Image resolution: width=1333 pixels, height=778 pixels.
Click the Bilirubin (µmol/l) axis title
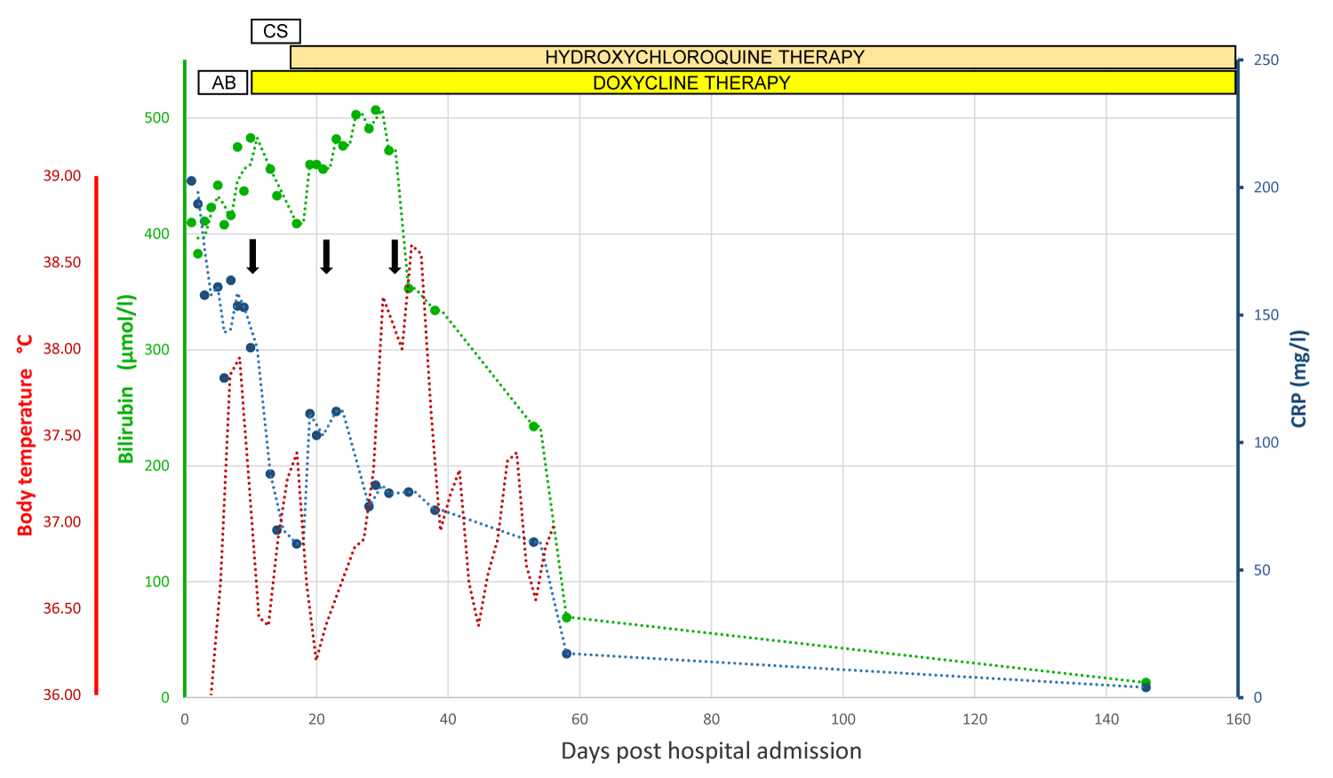pos(126,379)
